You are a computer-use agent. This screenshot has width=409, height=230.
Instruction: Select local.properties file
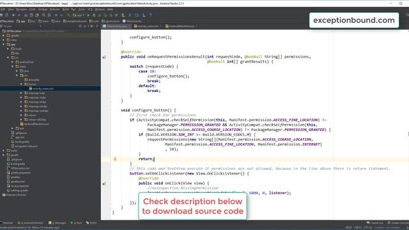tap(20, 186)
